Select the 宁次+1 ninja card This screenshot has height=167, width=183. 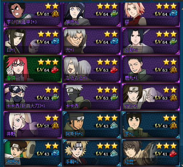(151, 97)
